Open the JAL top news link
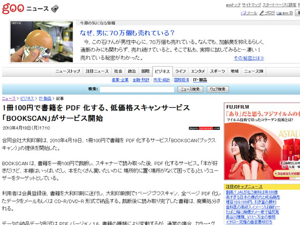The height and width of the screenshot is (225, 300). click(x=252, y=192)
